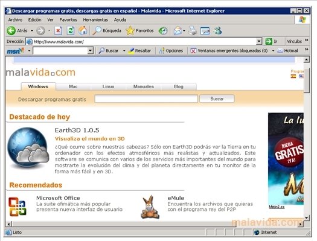Expand the Atrás history dropdown arrow
317x241 pixels.
pos(32,31)
